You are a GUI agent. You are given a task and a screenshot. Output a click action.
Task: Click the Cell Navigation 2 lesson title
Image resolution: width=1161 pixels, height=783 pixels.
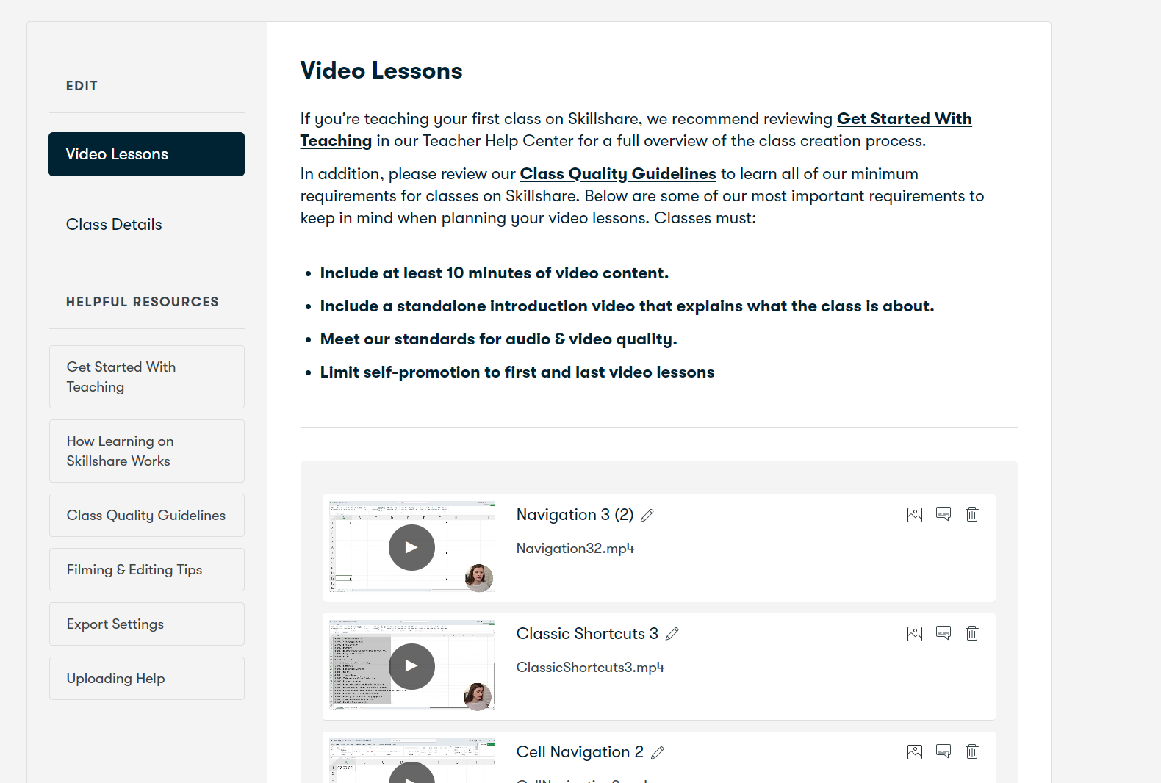click(x=580, y=752)
